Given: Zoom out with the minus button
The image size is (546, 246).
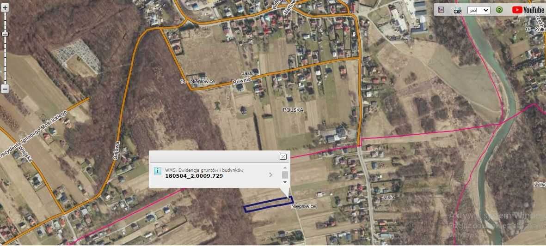Looking at the screenshot, I should click(x=5, y=89).
